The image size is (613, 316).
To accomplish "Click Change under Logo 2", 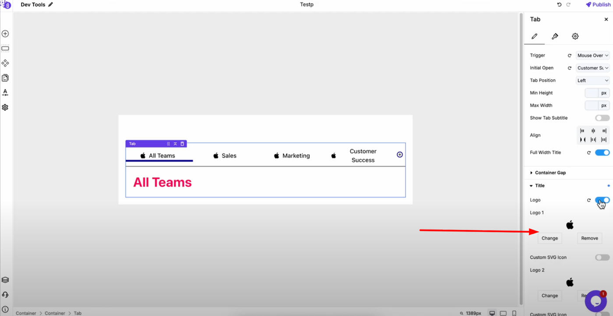I will point(550,296).
